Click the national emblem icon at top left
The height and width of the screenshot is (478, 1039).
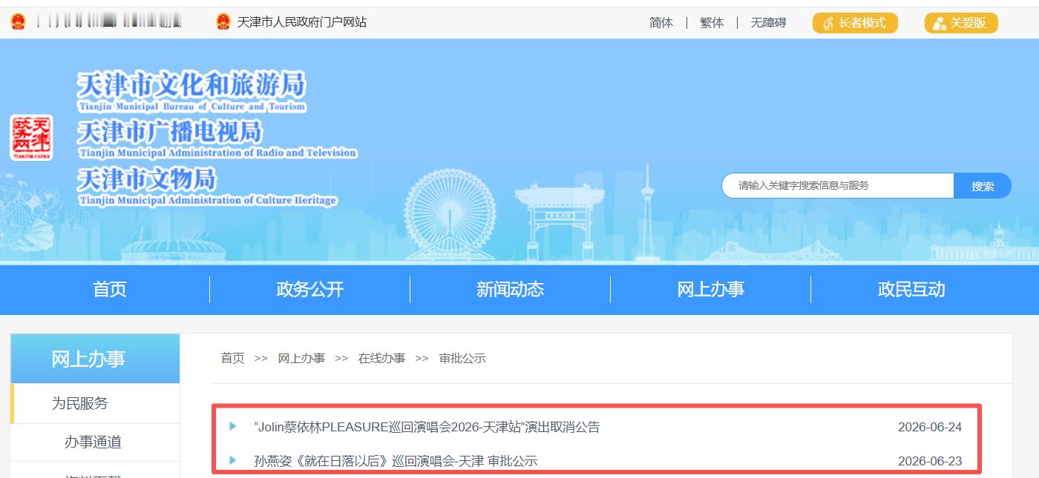point(18,22)
